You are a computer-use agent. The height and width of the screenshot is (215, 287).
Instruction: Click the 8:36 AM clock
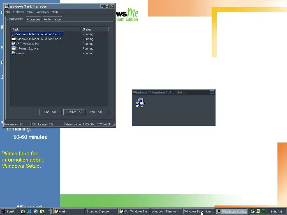pyautogui.click(x=276, y=212)
